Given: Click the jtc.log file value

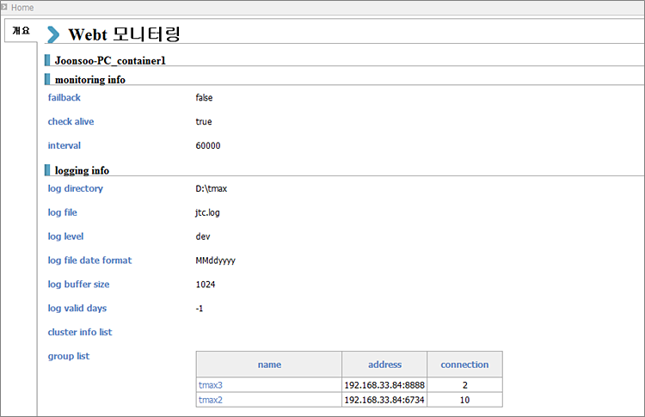Looking at the screenshot, I should click(x=207, y=212).
